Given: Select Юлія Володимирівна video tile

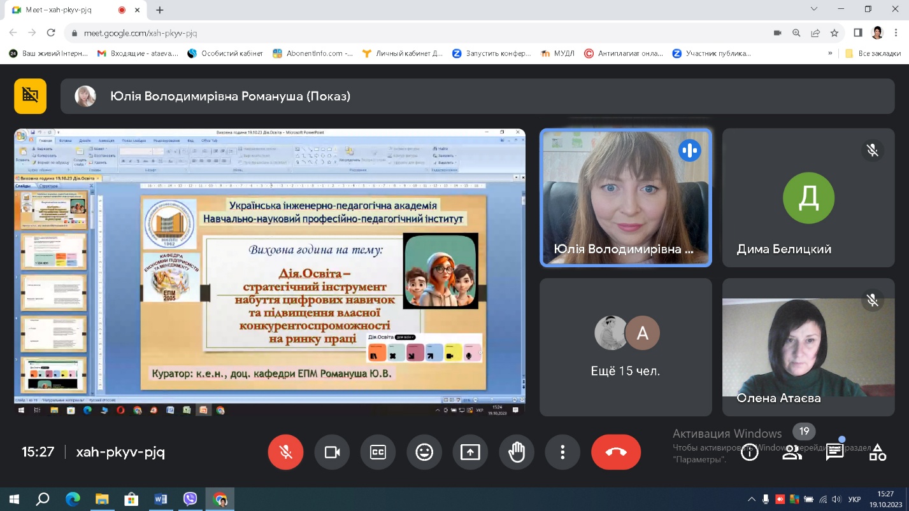Looking at the screenshot, I should 626,198.
